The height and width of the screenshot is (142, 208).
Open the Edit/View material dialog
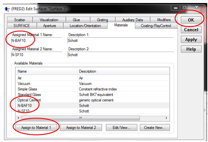pos(121,127)
